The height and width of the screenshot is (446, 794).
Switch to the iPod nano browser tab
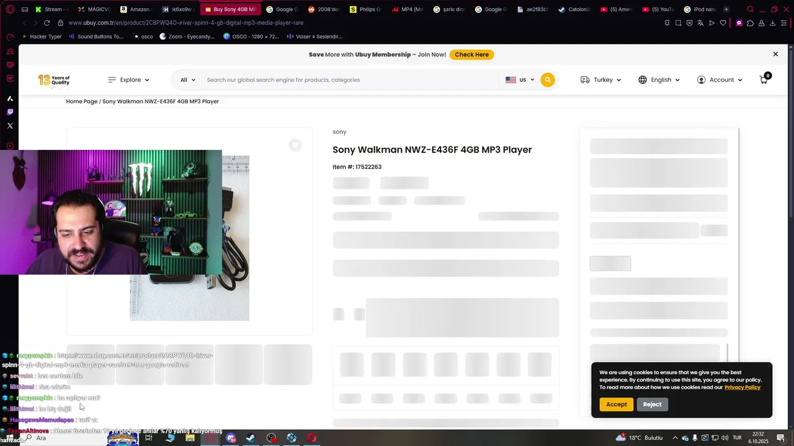point(700,9)
